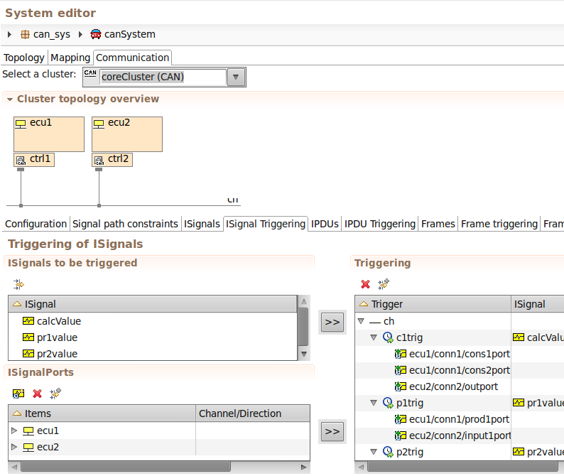Click Trigger table horizontal scrollbar thumb
The height and width of the screenshot is (476, 564).
[x=462, y=467]
